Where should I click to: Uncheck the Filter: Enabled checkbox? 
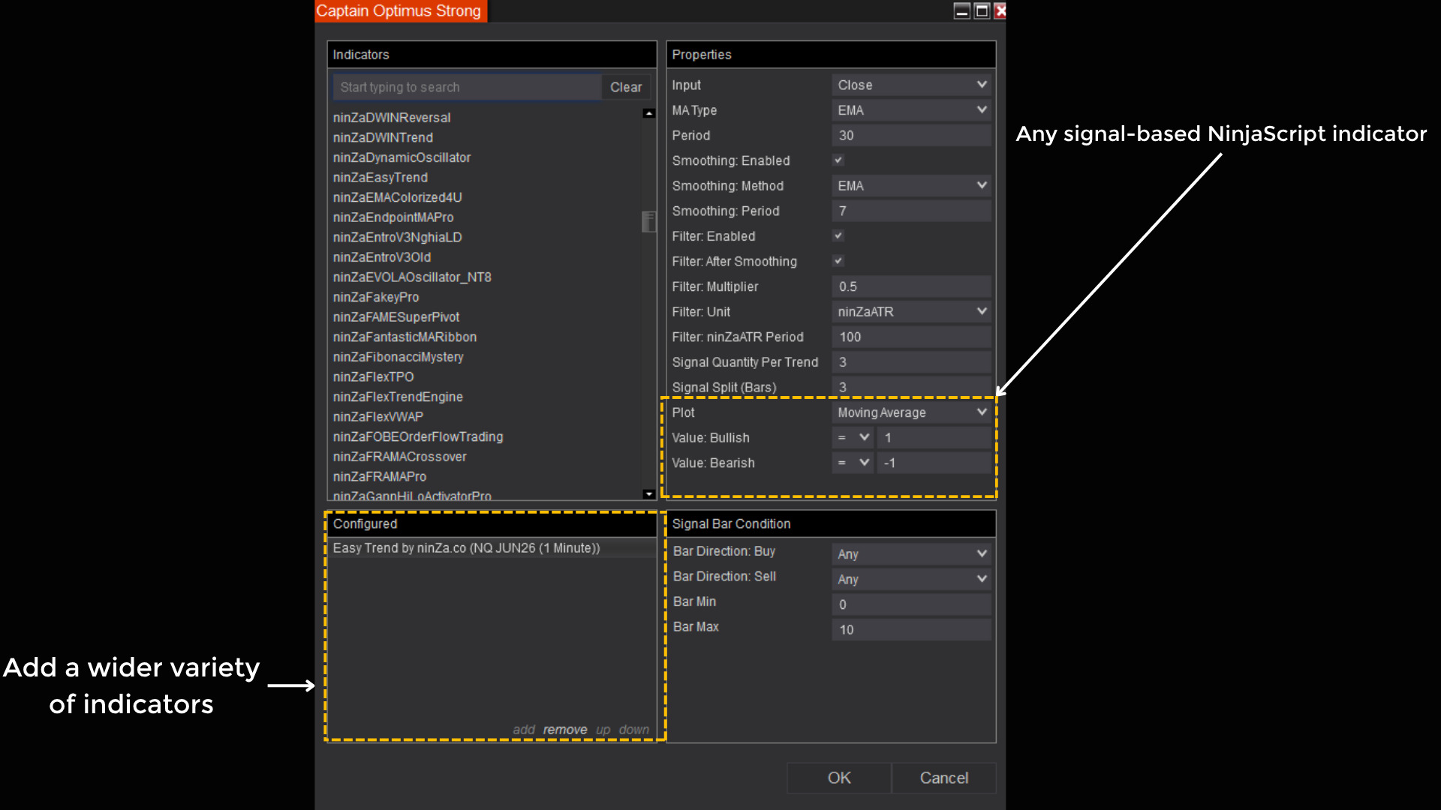pyautogui.click(x=838, y=236)
